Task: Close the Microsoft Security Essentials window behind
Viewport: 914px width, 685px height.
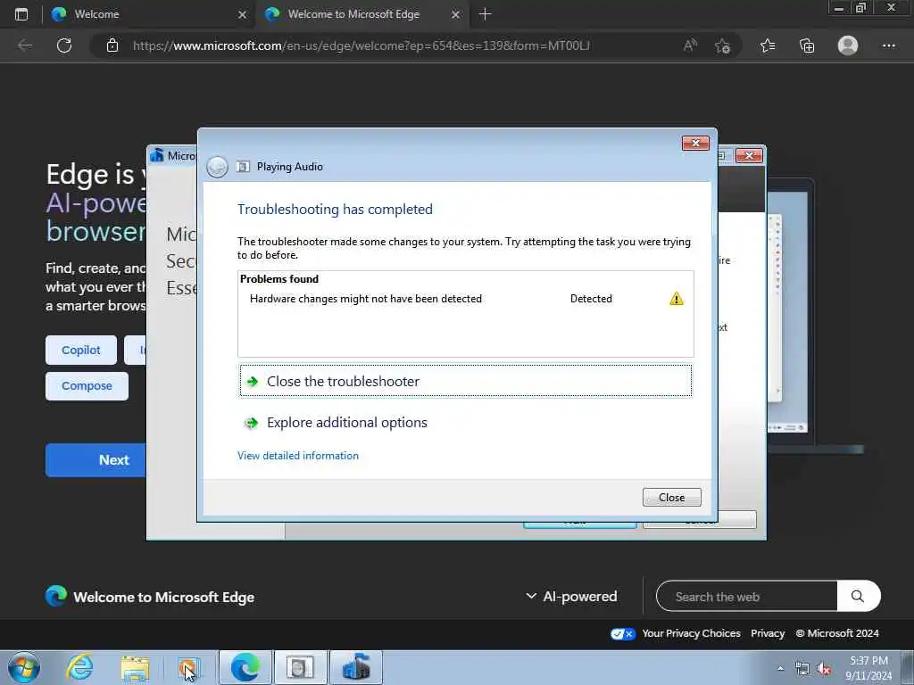Action: click(749, 155)
